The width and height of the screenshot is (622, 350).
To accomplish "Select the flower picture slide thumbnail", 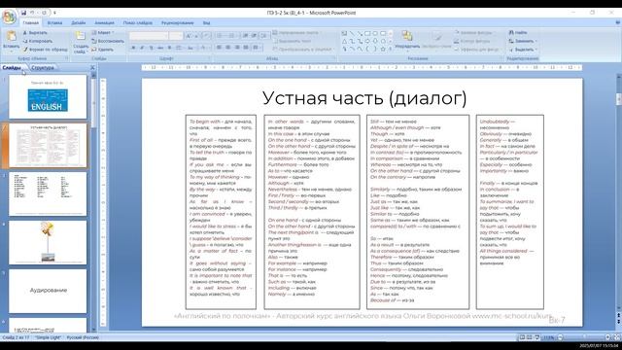I will point(48,242).
